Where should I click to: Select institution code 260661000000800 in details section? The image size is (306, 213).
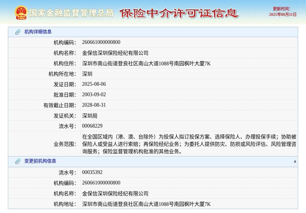101,42
